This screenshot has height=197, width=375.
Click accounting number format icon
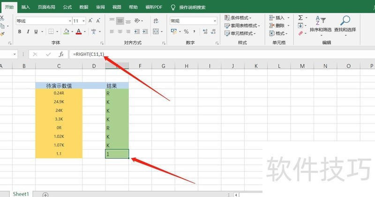click(174, 31)
